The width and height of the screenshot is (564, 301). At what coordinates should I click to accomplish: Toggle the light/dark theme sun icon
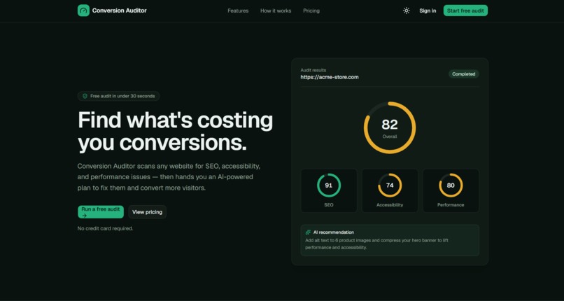407,10
